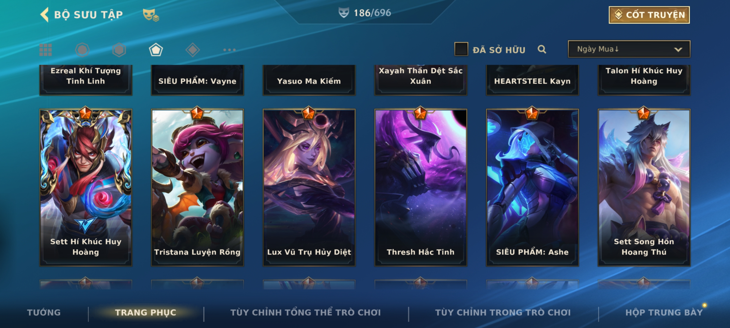Go back using the Bộ Sưu Tập arrow

pos(45,15)
